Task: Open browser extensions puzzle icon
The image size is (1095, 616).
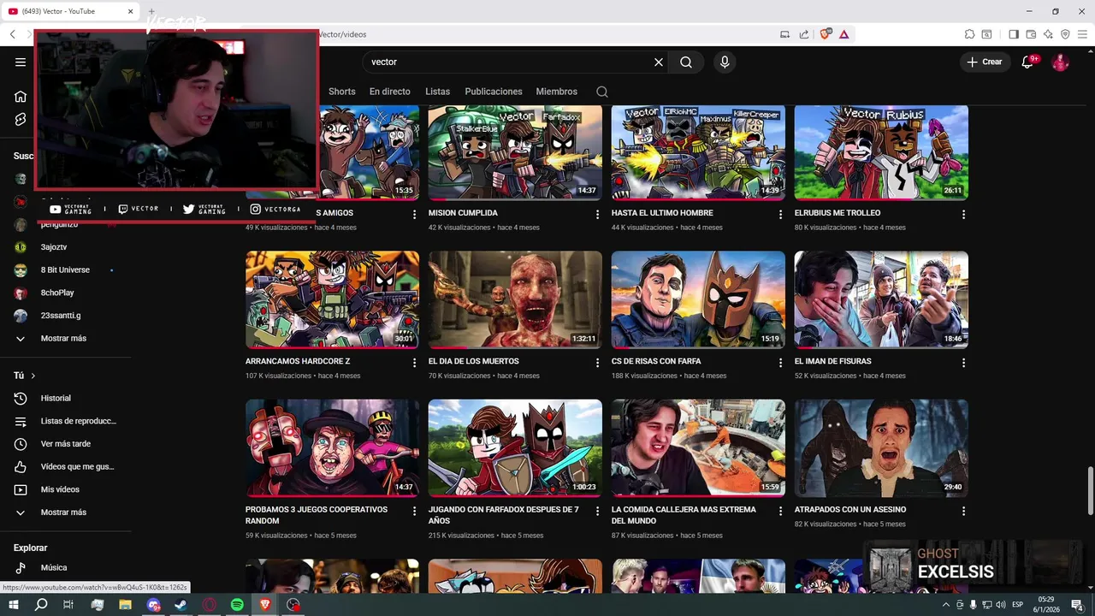Action: (x=969, y=34)
